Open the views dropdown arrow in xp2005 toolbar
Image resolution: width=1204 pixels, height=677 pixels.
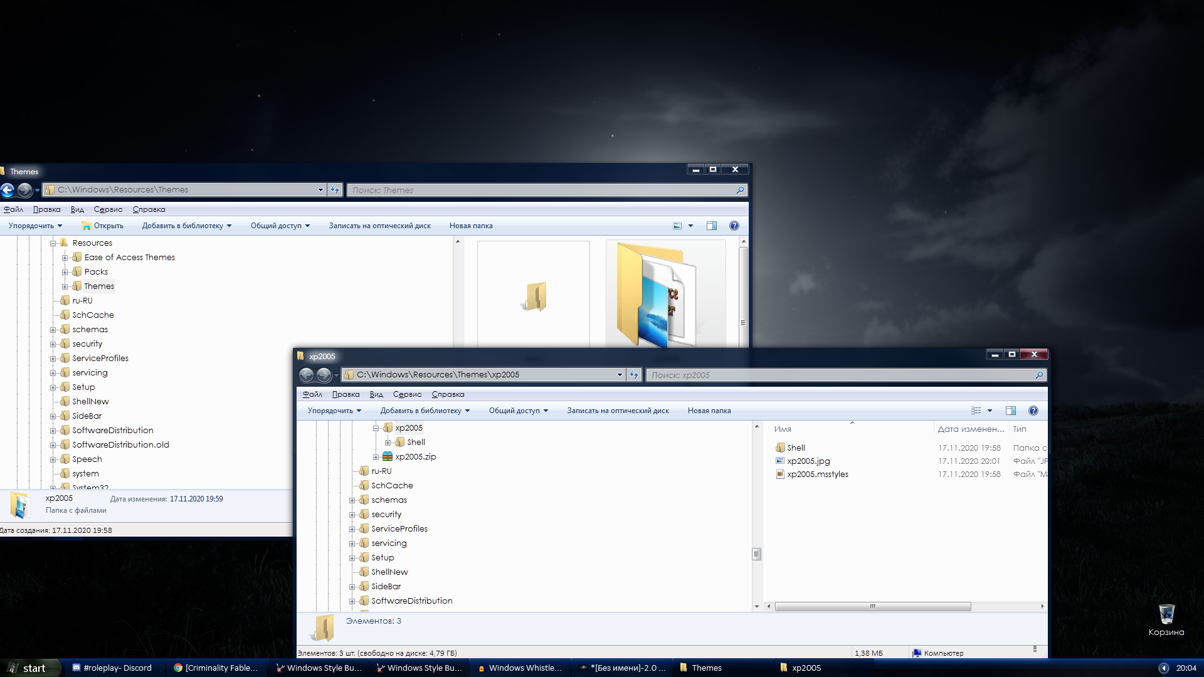tap(990, 411)
